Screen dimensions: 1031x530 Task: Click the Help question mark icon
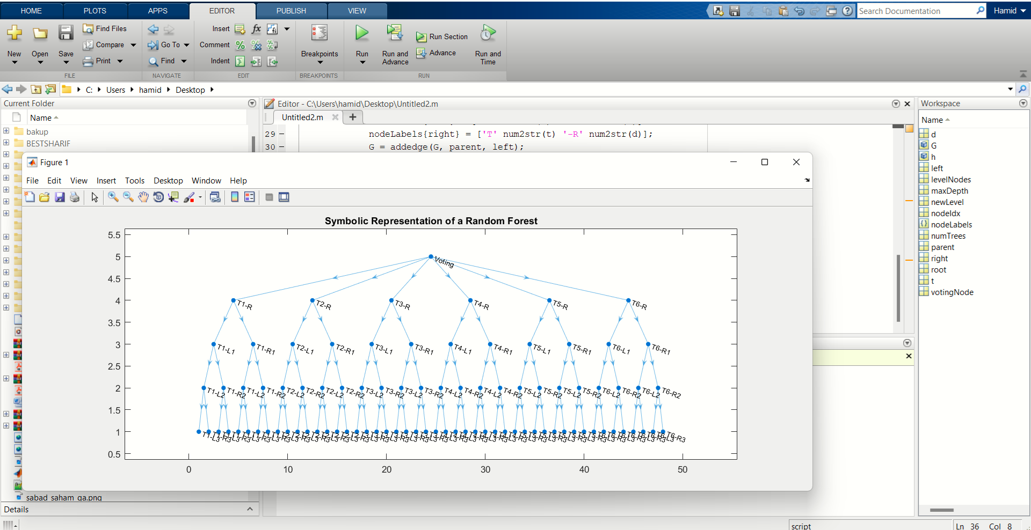[x=847, y=11]
